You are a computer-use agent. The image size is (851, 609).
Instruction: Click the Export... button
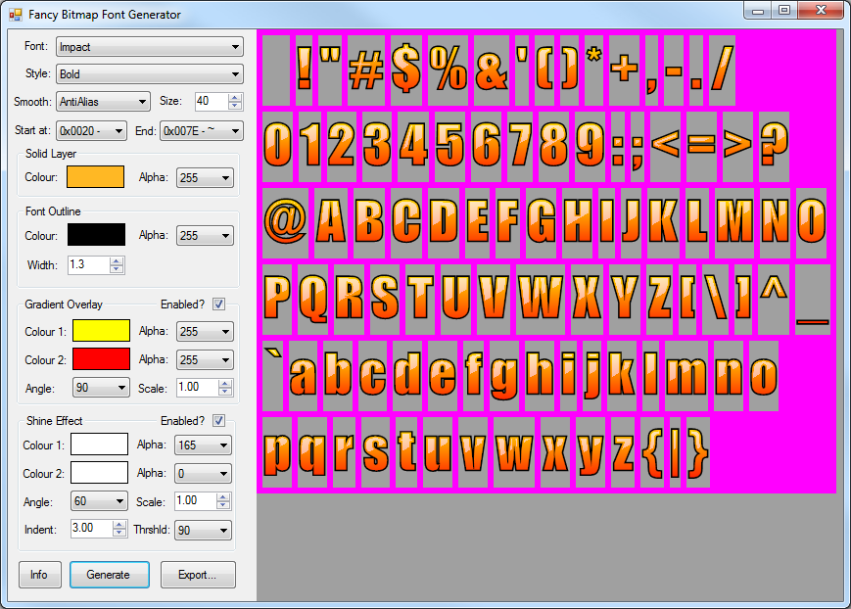pos(198,575)
